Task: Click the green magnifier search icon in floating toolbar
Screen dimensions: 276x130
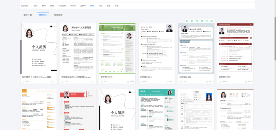Action: pyautogui.click(x=187, y=21)
